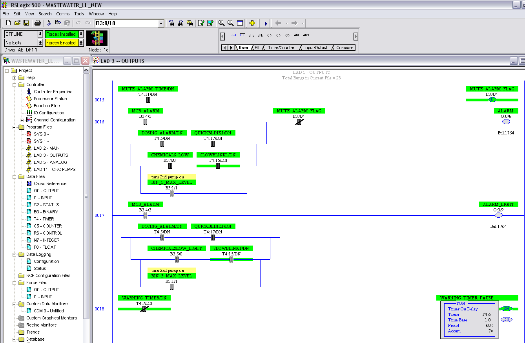Screen dimensions: 525x343
Task: Collapse the Project tree node
Action: [x=7, y=71]
